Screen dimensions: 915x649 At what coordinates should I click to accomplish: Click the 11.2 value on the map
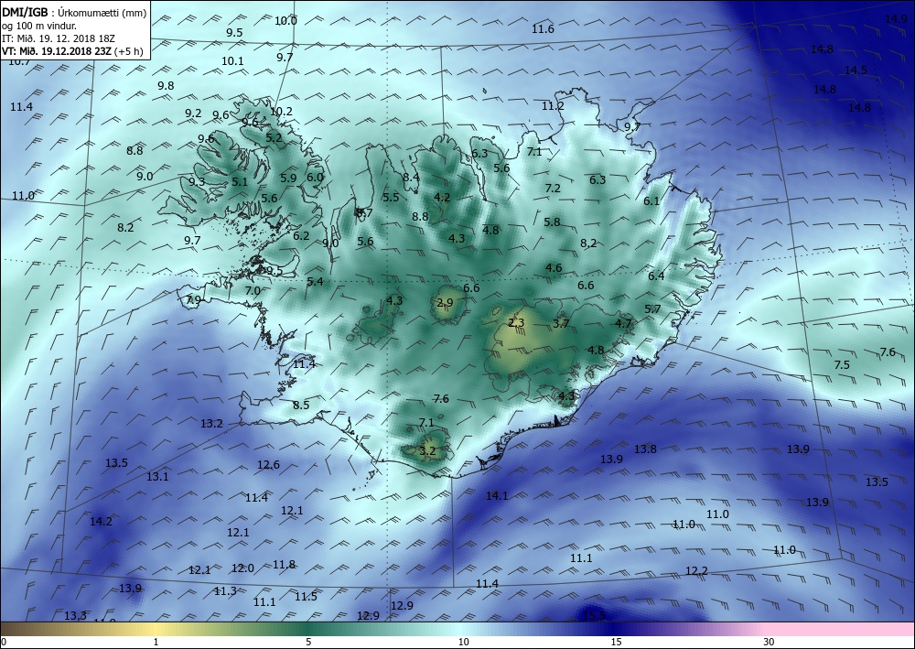pyautogui.click(x=553, y=106)
